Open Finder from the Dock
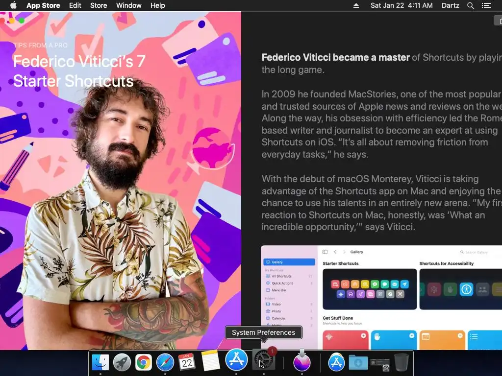Viewport: 502px width, 376px height. pyautogui.click(x=100, y=362)
